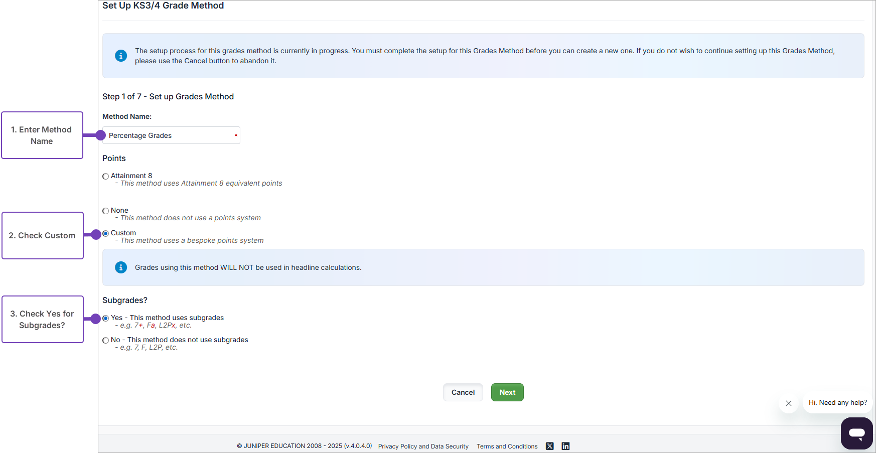876x453 pixels.
Task: Click the 'Set Up KS3/4 Grade Method' title
Action: click(x=163, y=6)
